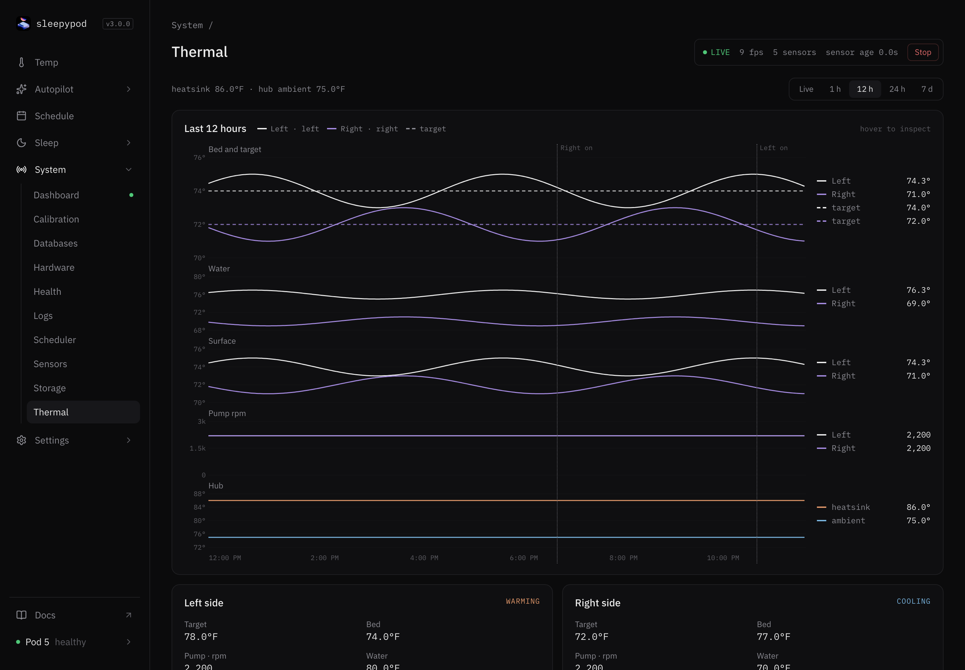
Task: Expand the Autopilot submenu chevron
Action: pos(128,89)
